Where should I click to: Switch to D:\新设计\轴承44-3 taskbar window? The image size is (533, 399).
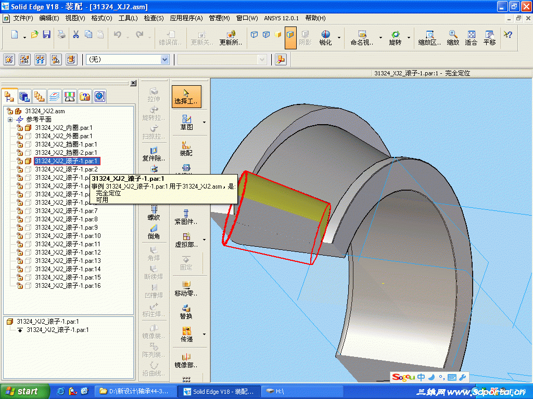pyautogui.click(x=135, y=391)
